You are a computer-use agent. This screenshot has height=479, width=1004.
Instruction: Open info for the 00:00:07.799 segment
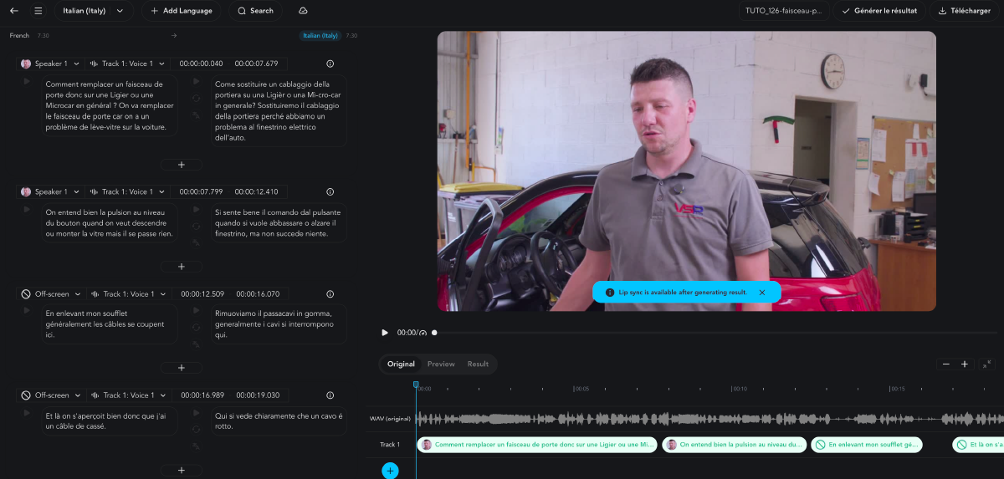point(330,191)
